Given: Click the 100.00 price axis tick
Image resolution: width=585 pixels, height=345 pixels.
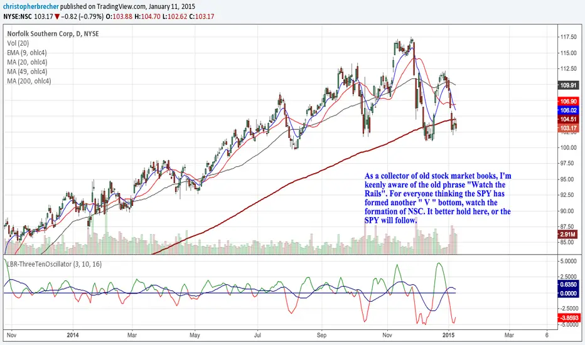Looking at the screenshot, I should 569,147.
